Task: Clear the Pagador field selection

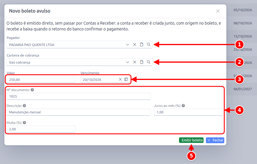Action: click(x=135, y=45)
